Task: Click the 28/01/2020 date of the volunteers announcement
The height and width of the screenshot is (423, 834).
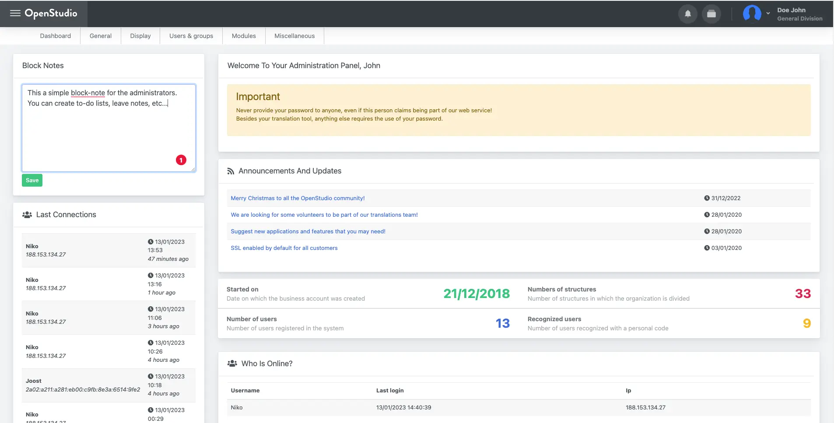Action: click(726, 215)
